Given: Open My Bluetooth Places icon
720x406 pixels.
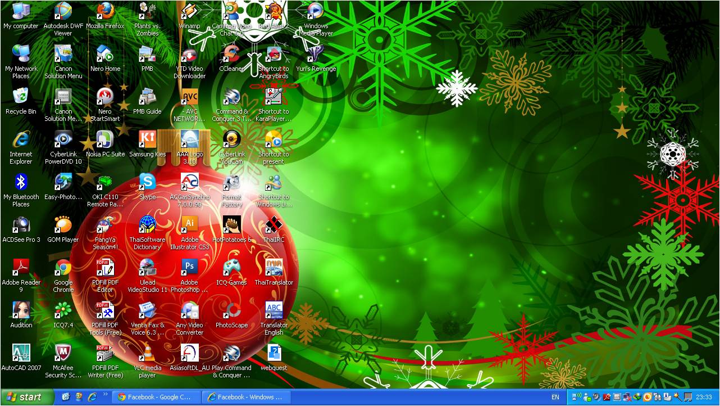Looking at the screenshot, I should (x=21, y=190).
